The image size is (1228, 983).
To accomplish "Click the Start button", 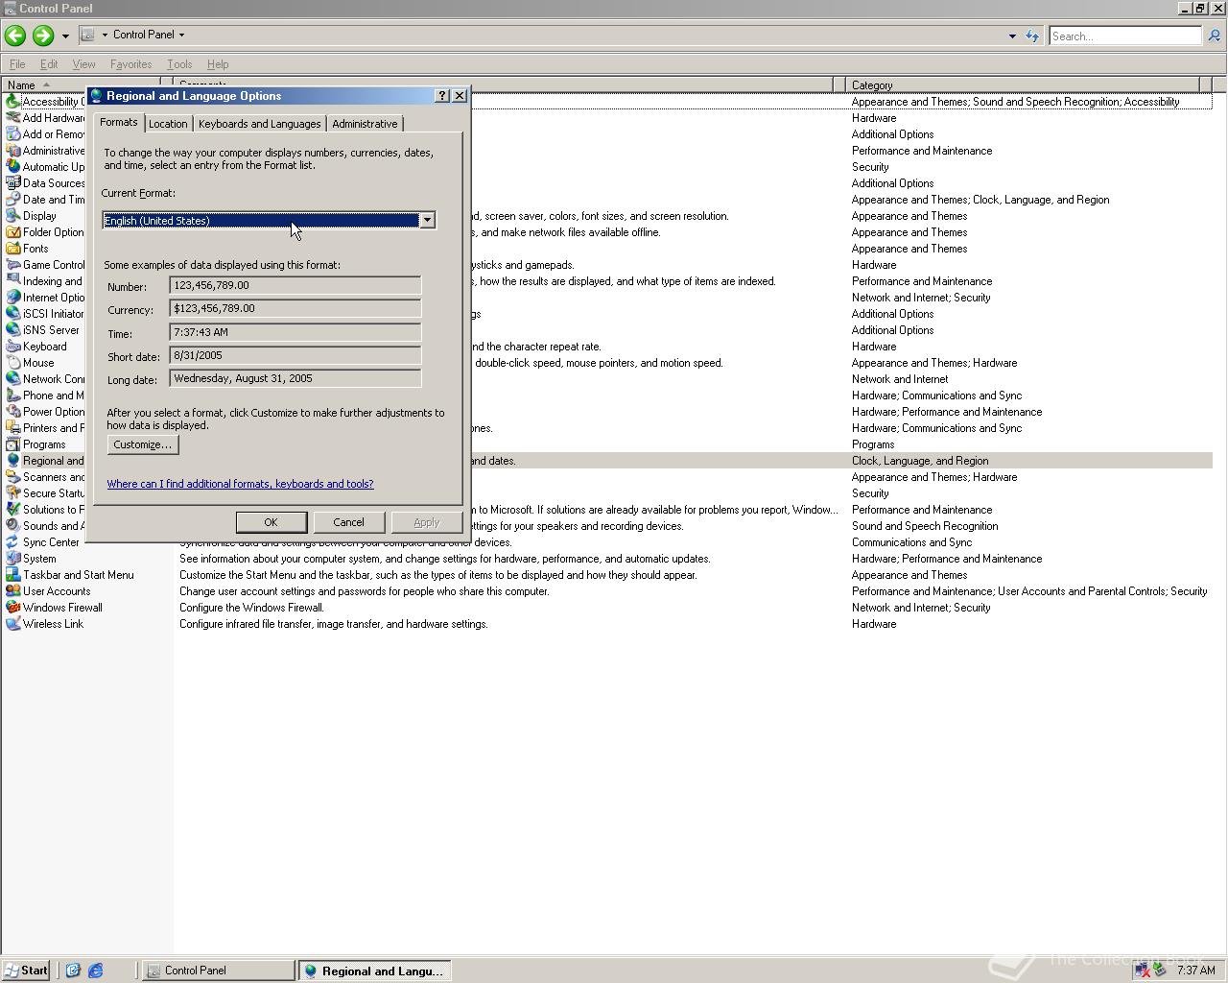I will (x=26, y=971).
